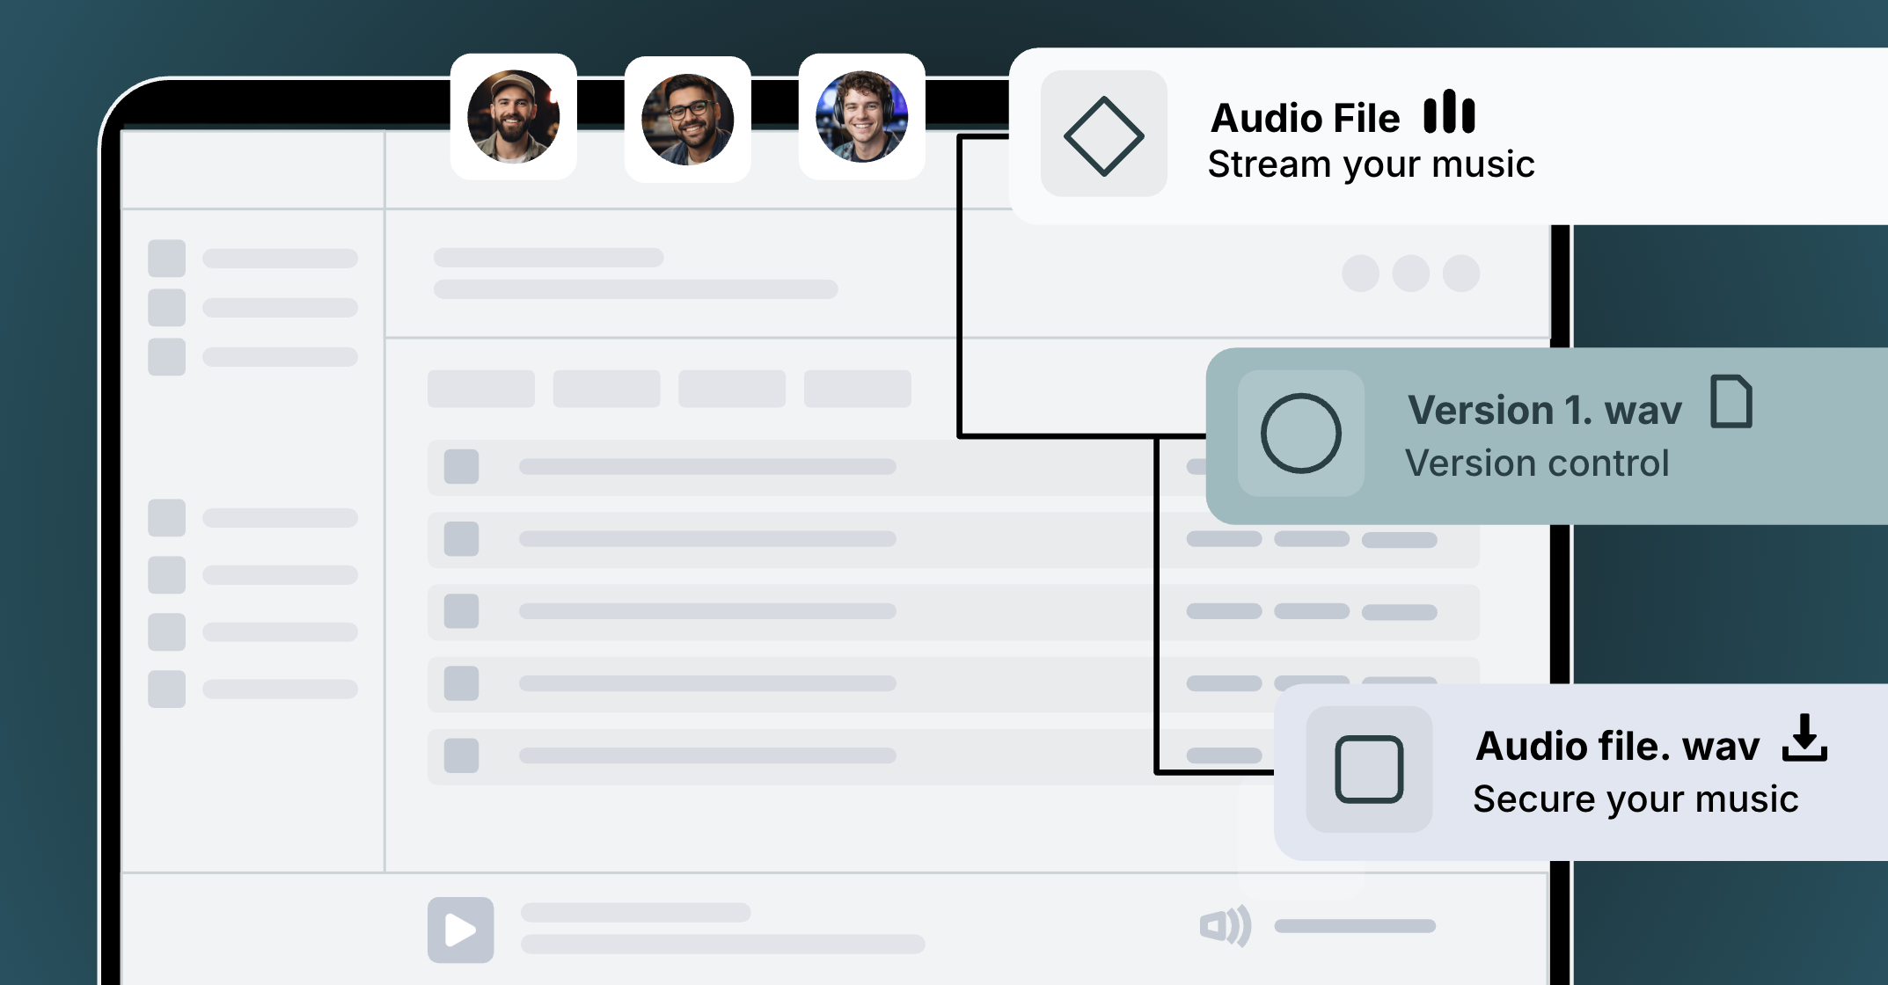Click the diamond icon on Audio File card

pyautogui.click(x=1103, y=135)
